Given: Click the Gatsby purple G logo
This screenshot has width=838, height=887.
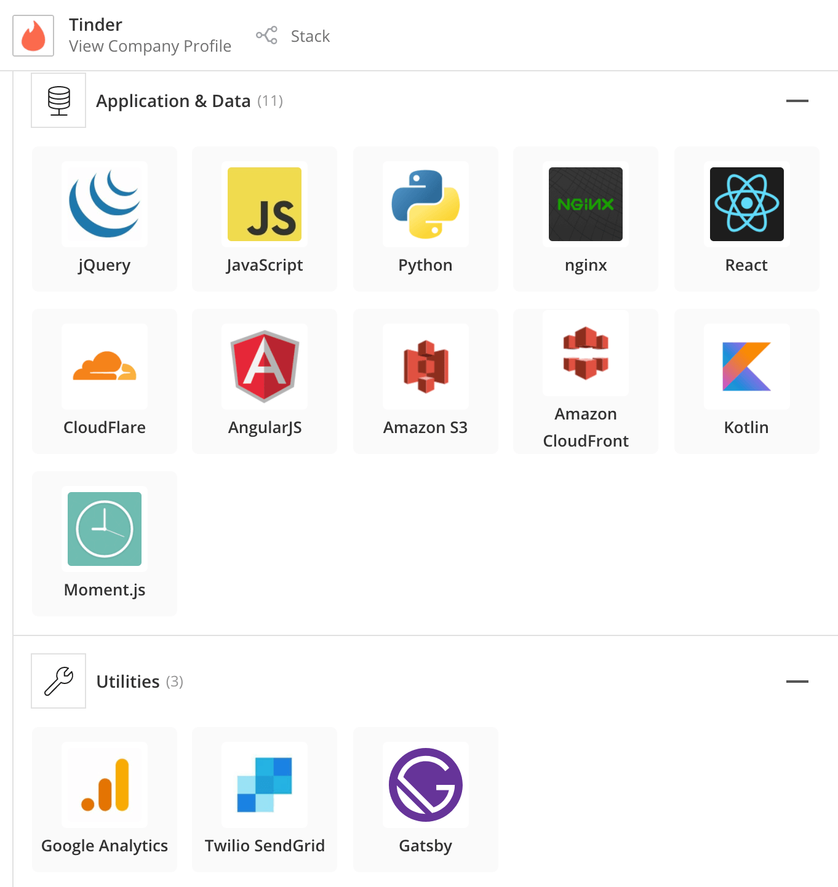Looking at the screenshot, I should pos(426,785).
